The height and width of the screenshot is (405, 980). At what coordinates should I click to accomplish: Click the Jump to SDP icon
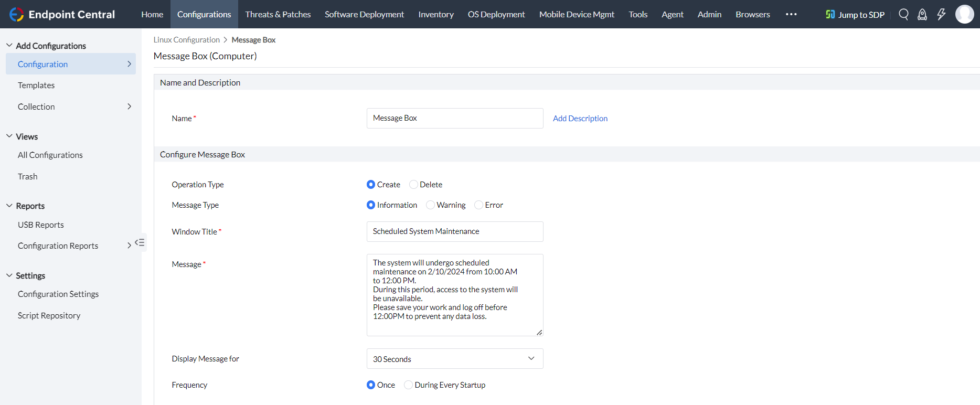pos(830,14)
